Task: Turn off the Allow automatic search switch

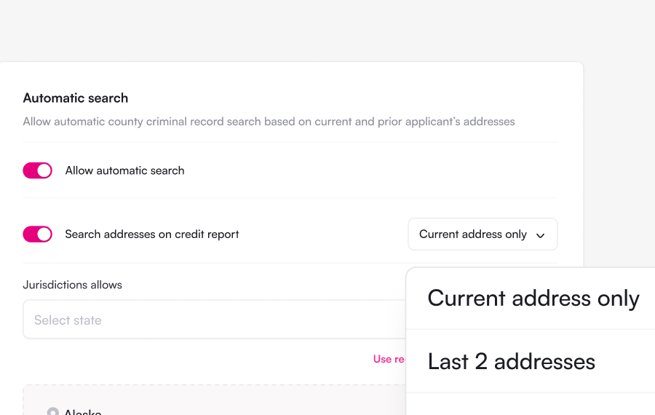Action: click(38, 170)
